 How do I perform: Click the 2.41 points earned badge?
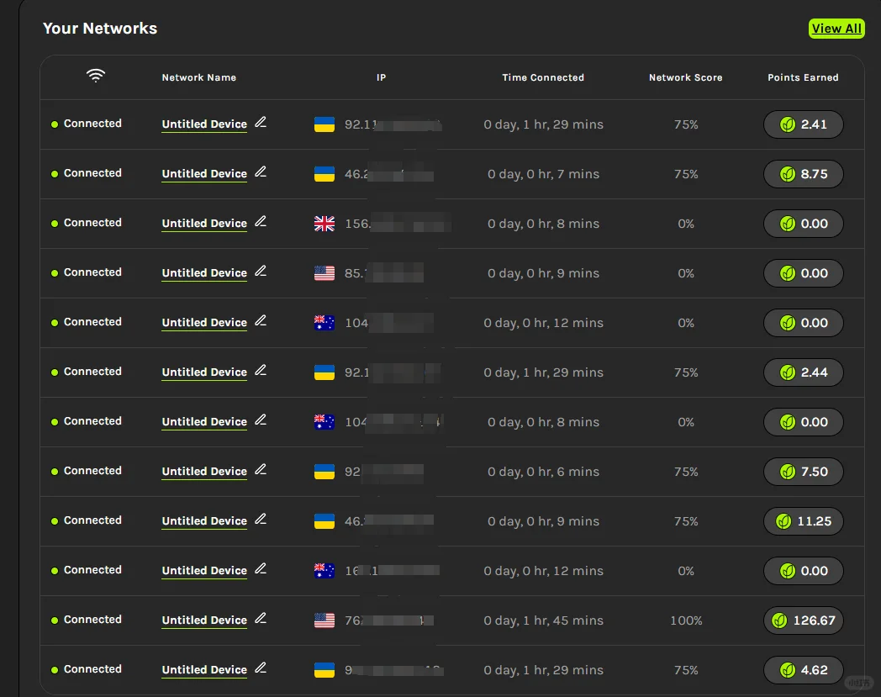pos(804,124)
